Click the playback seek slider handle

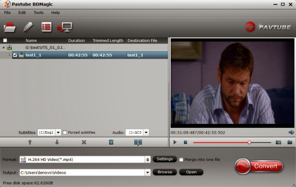coord(249,143)
